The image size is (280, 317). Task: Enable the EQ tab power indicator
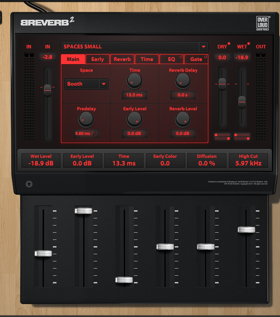(181, 57)
